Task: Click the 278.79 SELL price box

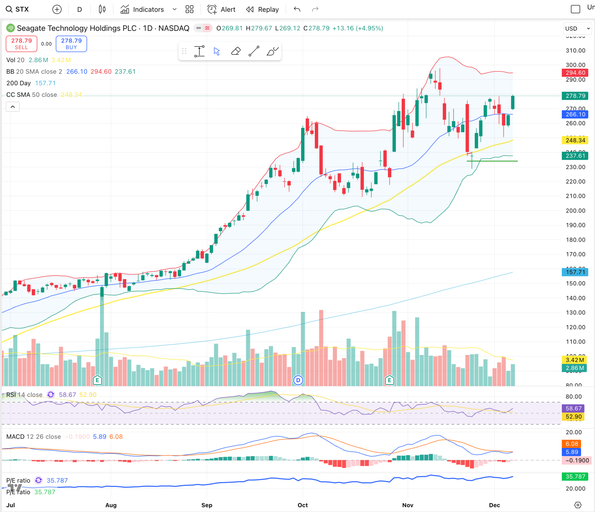Action: (21, 44)
